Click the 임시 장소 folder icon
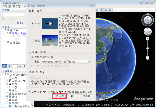Screen dimensions: 156x108 click(8, 42)
